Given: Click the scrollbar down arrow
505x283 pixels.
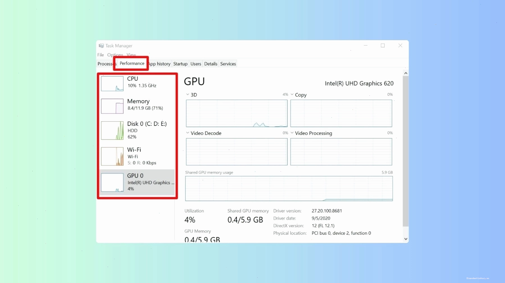Looking at the screenshot, I should (405, 239).
